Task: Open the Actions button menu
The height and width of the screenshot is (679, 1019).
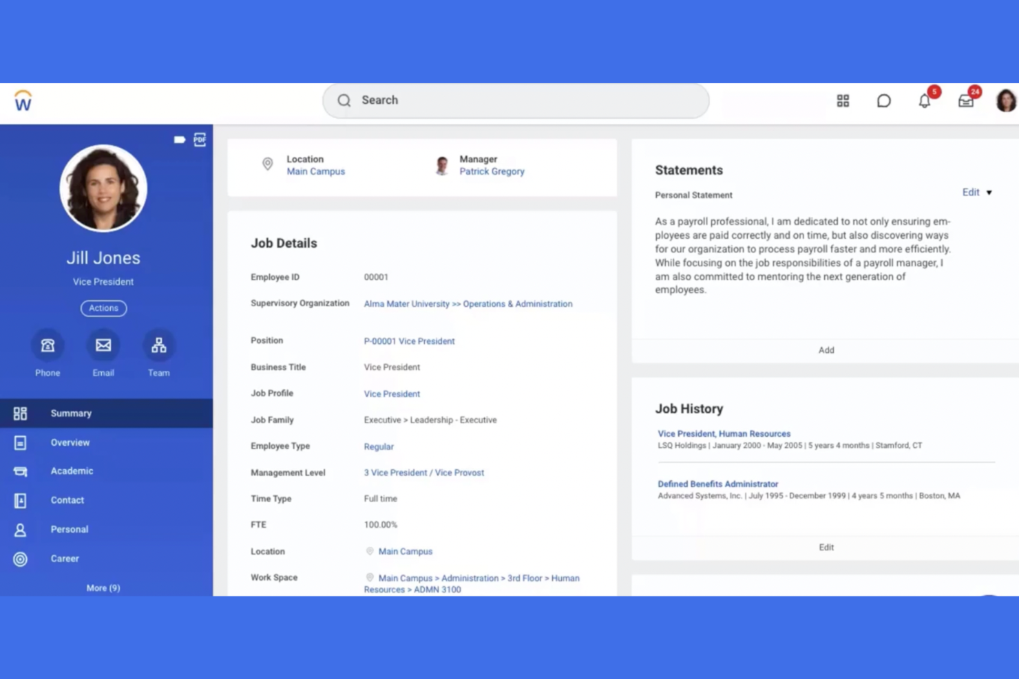Action: [103, 308]
